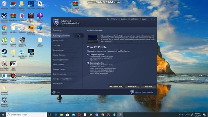Open the taskbar clock and date
The height and width of the screenshot is (117, 208).
click(x=198, y=115)
